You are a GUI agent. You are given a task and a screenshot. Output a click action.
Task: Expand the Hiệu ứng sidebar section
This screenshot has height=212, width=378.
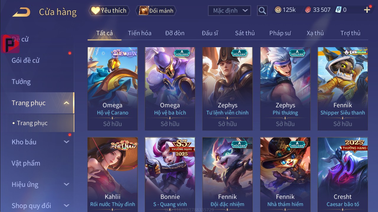pos(66,185)
